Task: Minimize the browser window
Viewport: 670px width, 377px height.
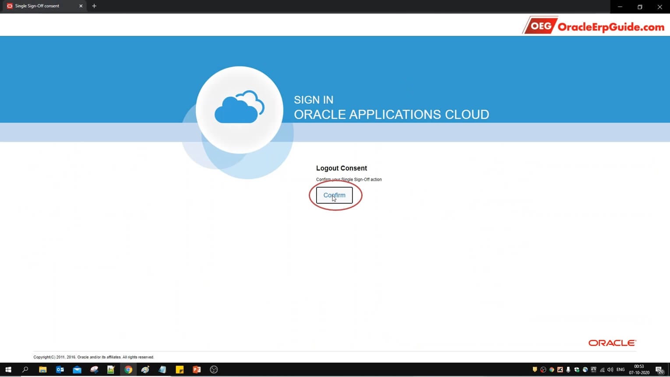Action: pyautogui.click(x=620, y=7)
